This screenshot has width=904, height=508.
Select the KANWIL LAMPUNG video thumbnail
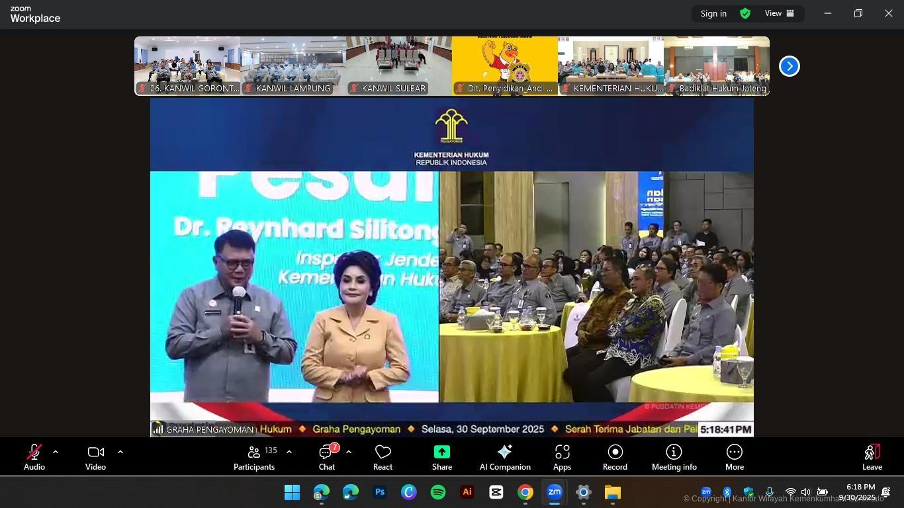293,66
